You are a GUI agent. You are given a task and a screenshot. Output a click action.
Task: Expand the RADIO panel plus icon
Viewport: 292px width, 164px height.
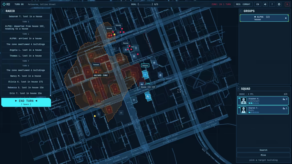click(x=3, y=11)
